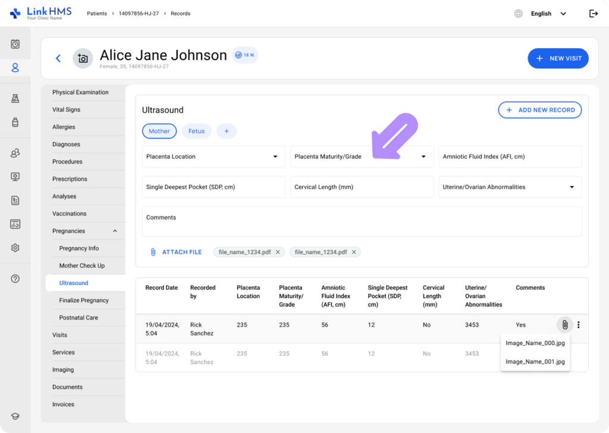Open Image_Name_001.jpg from the attachment list

point(535,362)
